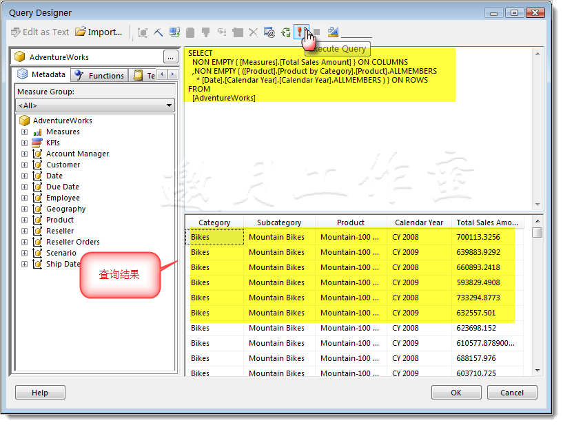
Task: Expand the Measures node
Action: 24,132
